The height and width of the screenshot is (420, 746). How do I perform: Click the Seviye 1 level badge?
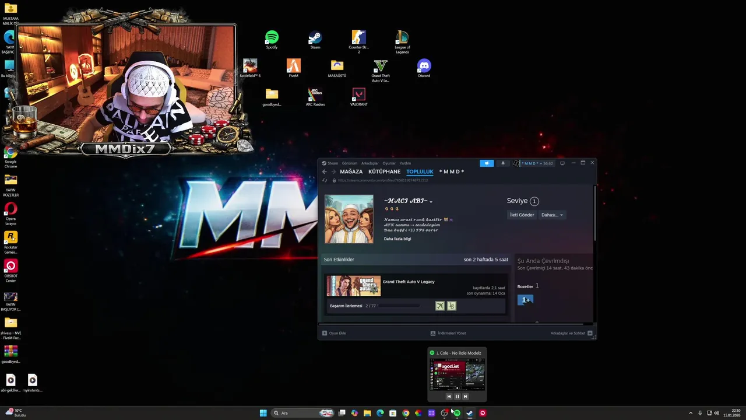pos(534,201)
